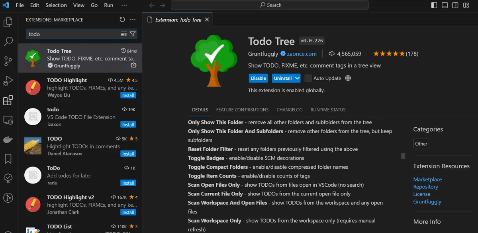Switch to the CHANGELOG tab

[290, 110]
